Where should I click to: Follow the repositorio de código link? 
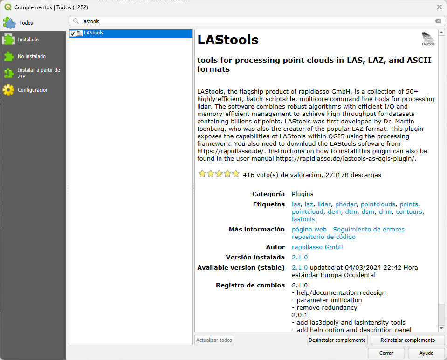coord(323,237)
